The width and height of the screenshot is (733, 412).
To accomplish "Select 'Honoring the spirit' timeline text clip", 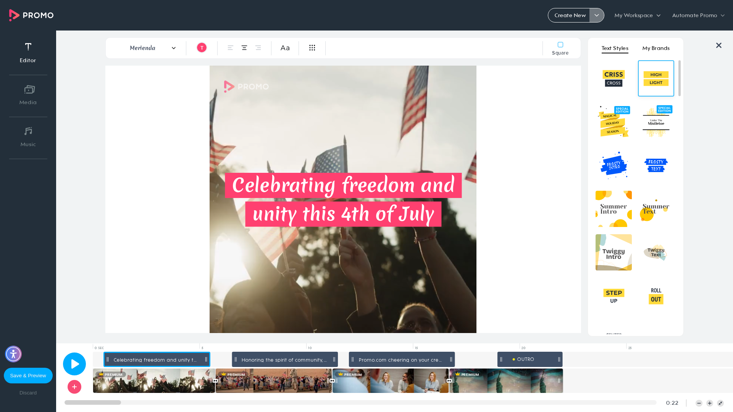I will click(x=285, y=359).
